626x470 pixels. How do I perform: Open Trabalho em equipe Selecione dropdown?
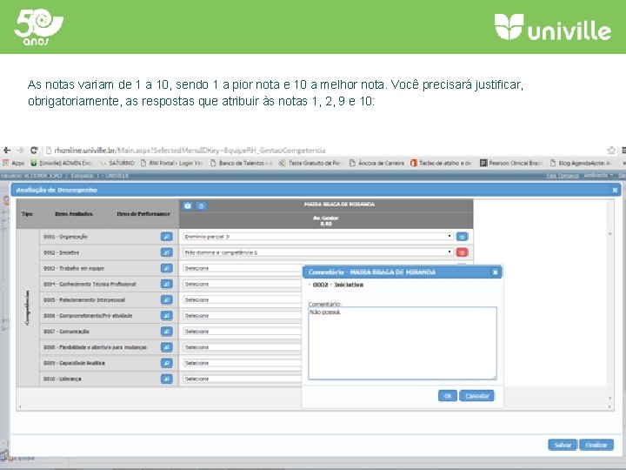(x=242, y=268)
